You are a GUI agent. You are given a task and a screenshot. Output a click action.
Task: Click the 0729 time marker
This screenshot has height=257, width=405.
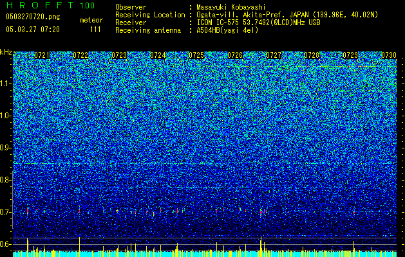350,55
